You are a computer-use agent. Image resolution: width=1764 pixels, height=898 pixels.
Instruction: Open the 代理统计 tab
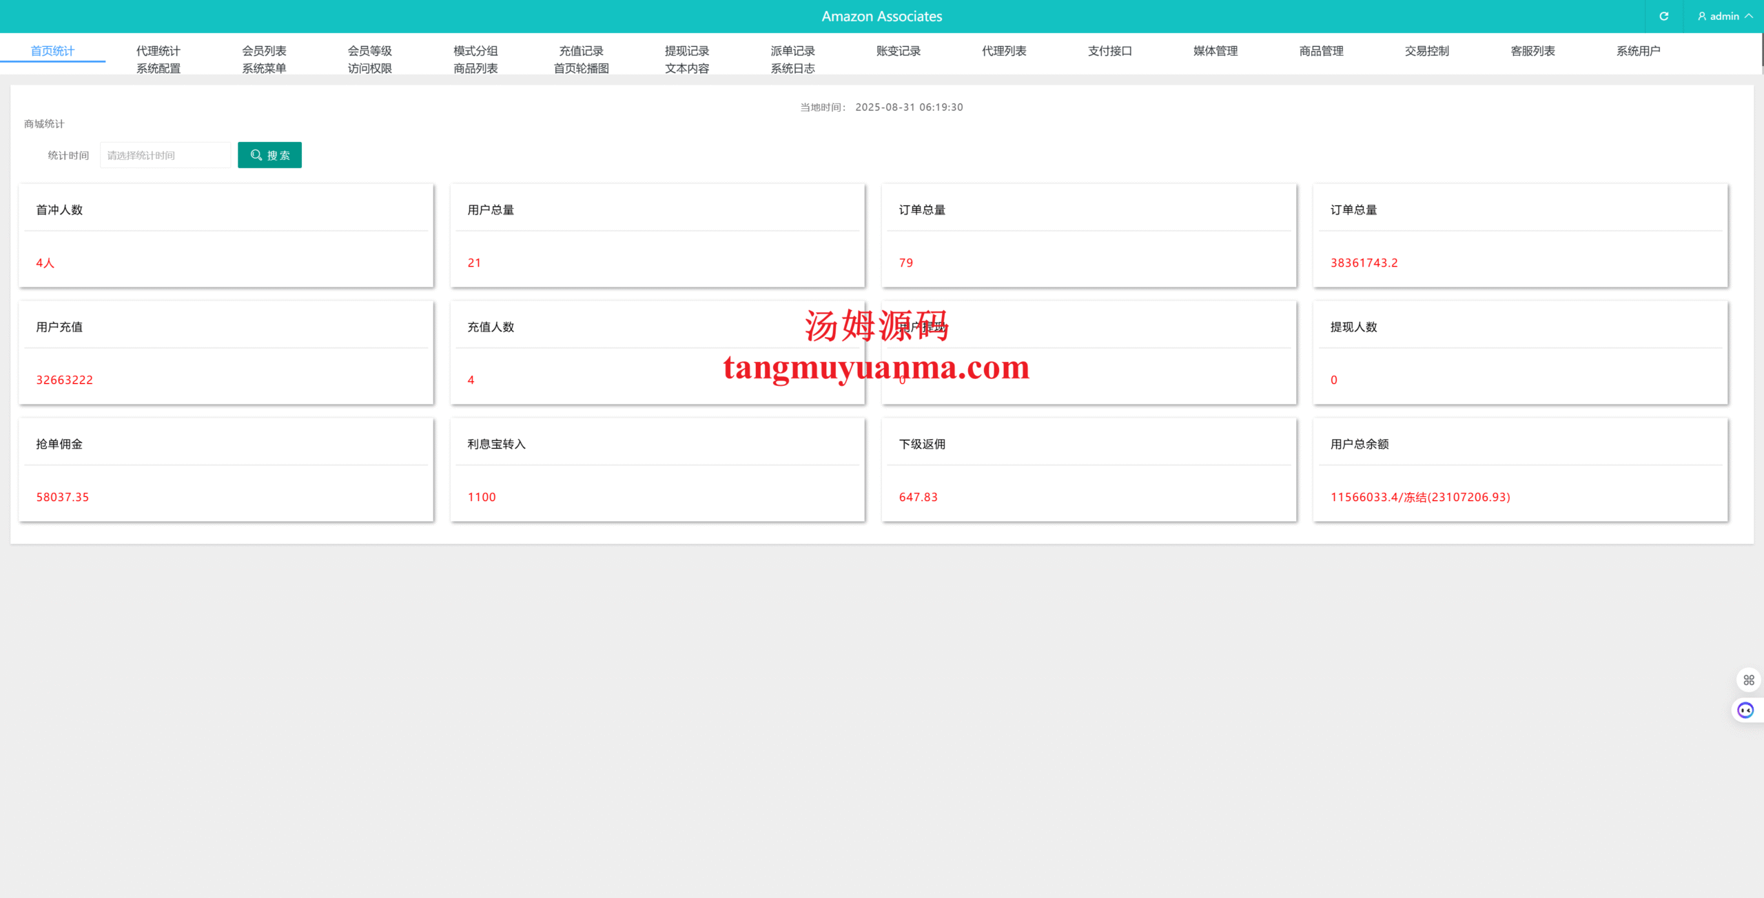[158, 51]
